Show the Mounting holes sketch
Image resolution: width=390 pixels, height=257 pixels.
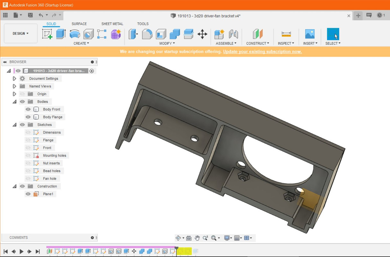[x=28, y=155]
